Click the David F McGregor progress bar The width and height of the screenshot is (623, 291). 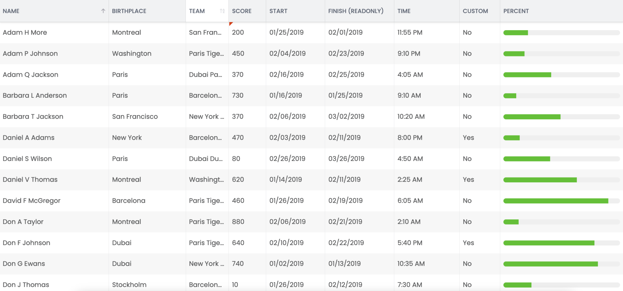click(x=562, y=201)
